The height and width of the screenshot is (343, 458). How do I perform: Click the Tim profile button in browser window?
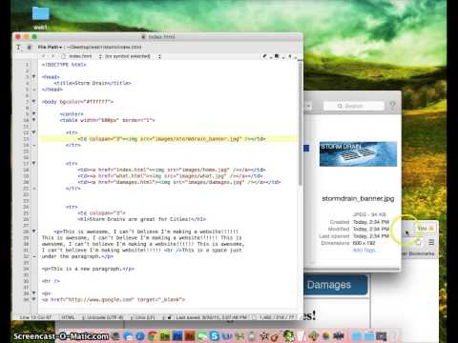coord(426,229)
